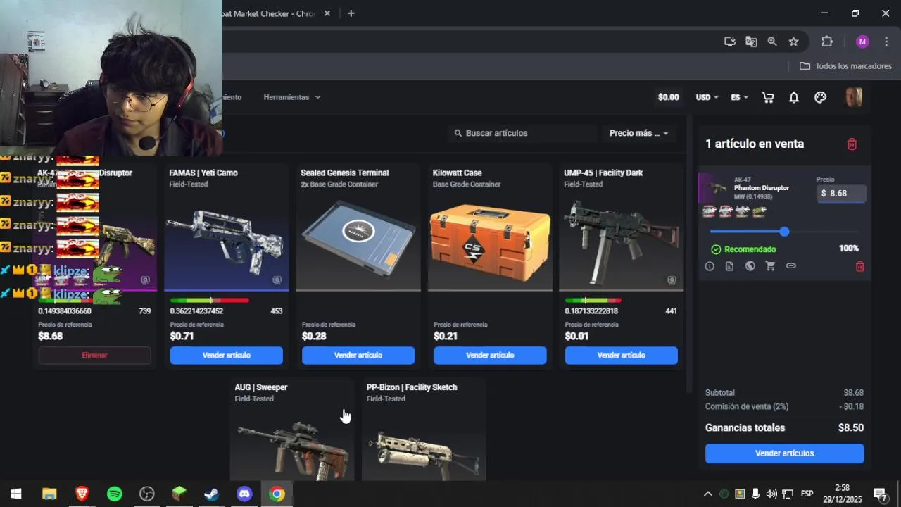Select the PP-Bizon Facility Sketch card
Viewport: 901px width, 507px height.
(x=424, y=430)
